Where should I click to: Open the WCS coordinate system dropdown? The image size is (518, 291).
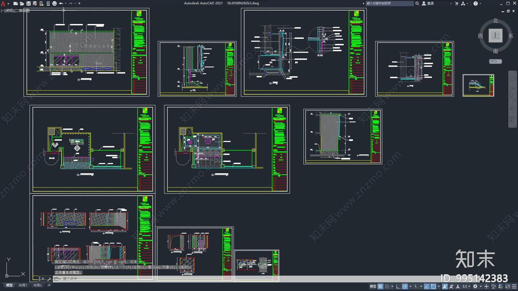[x=495, y=61]
